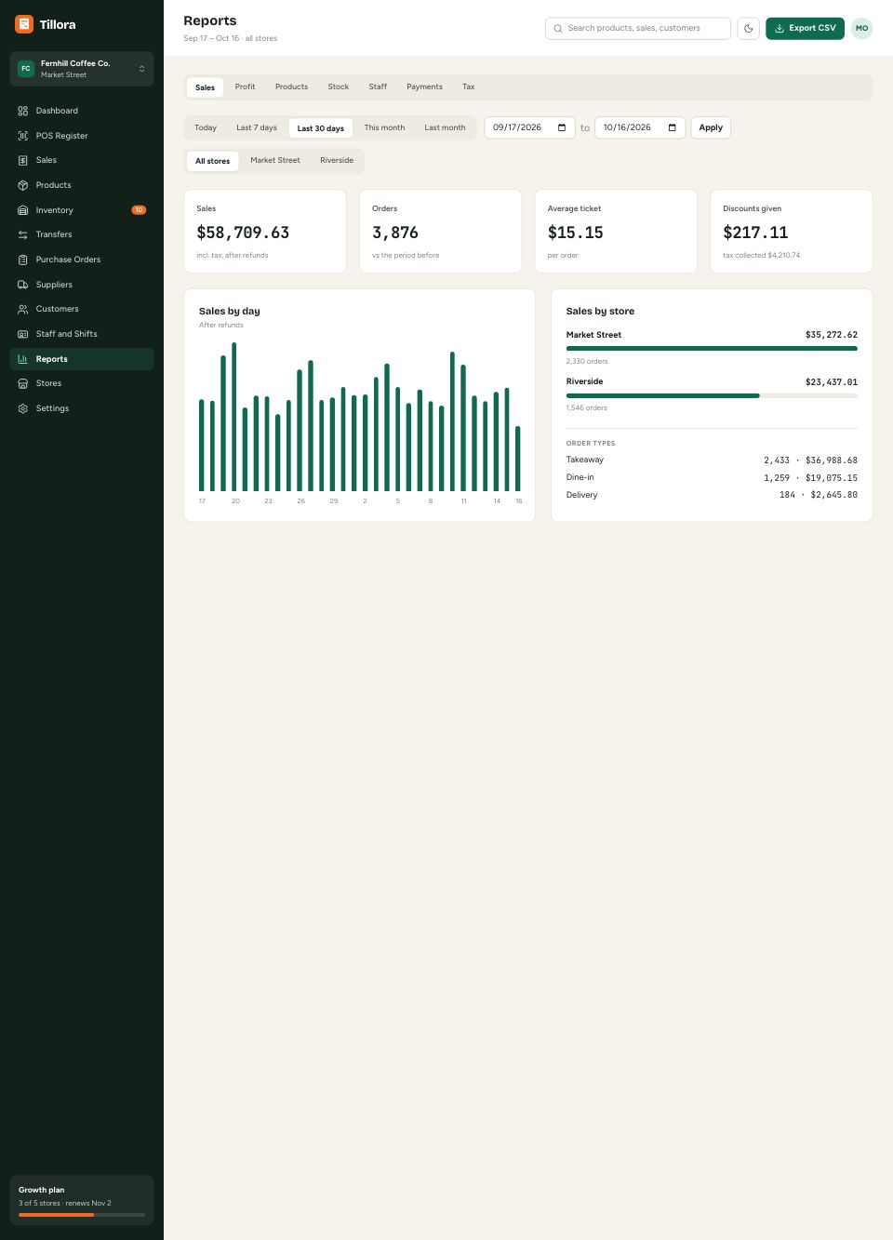This screenshot has width=893, height=1240.
Task: Go to Sales in the sidebar
Action: tap(82, 160)
